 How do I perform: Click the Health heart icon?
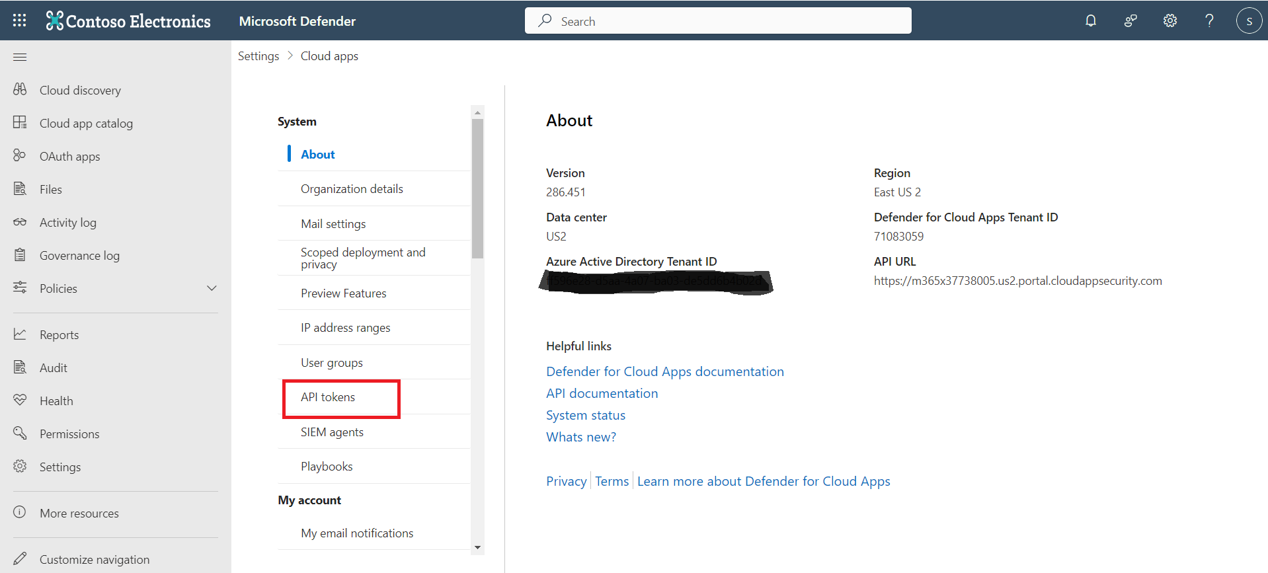(x=20, y=400)
